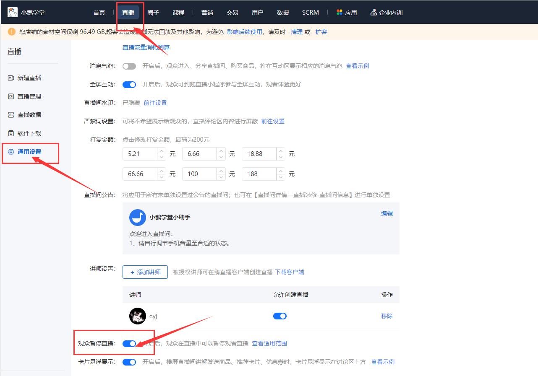Decrease the 6.66 reward amount
This screenshot has width=538, height=376.
(x=221, y=156)
